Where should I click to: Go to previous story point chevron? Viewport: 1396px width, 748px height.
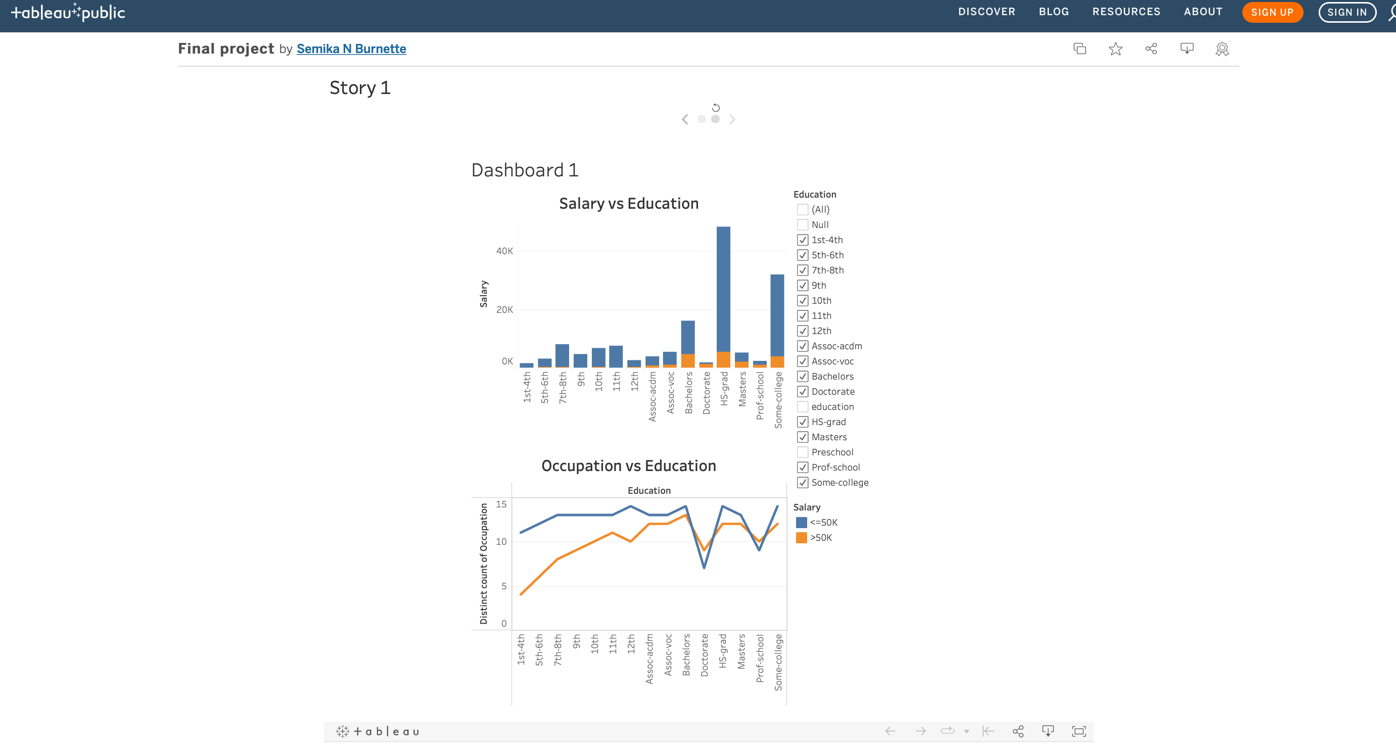coord(685,119)
